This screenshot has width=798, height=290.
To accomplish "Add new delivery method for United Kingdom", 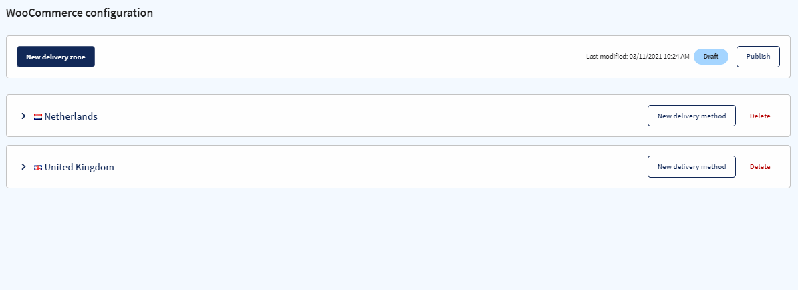I will click(x=692, y=167).
